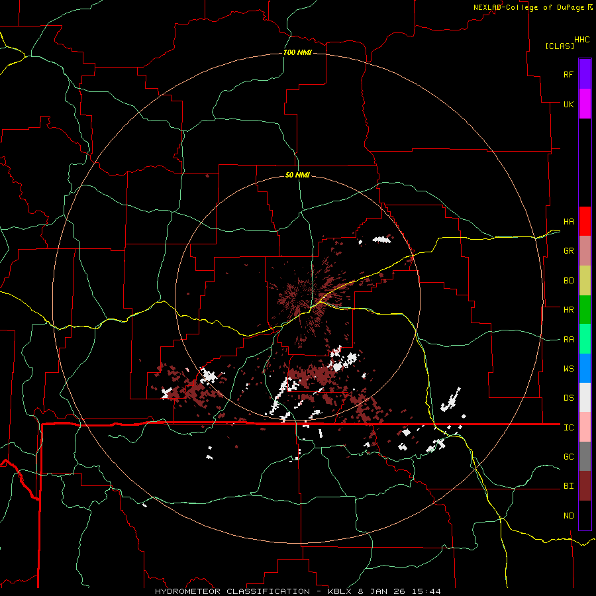596x596 pixels.
Task: Click the HHC product label
Action: tap(581, 40)
